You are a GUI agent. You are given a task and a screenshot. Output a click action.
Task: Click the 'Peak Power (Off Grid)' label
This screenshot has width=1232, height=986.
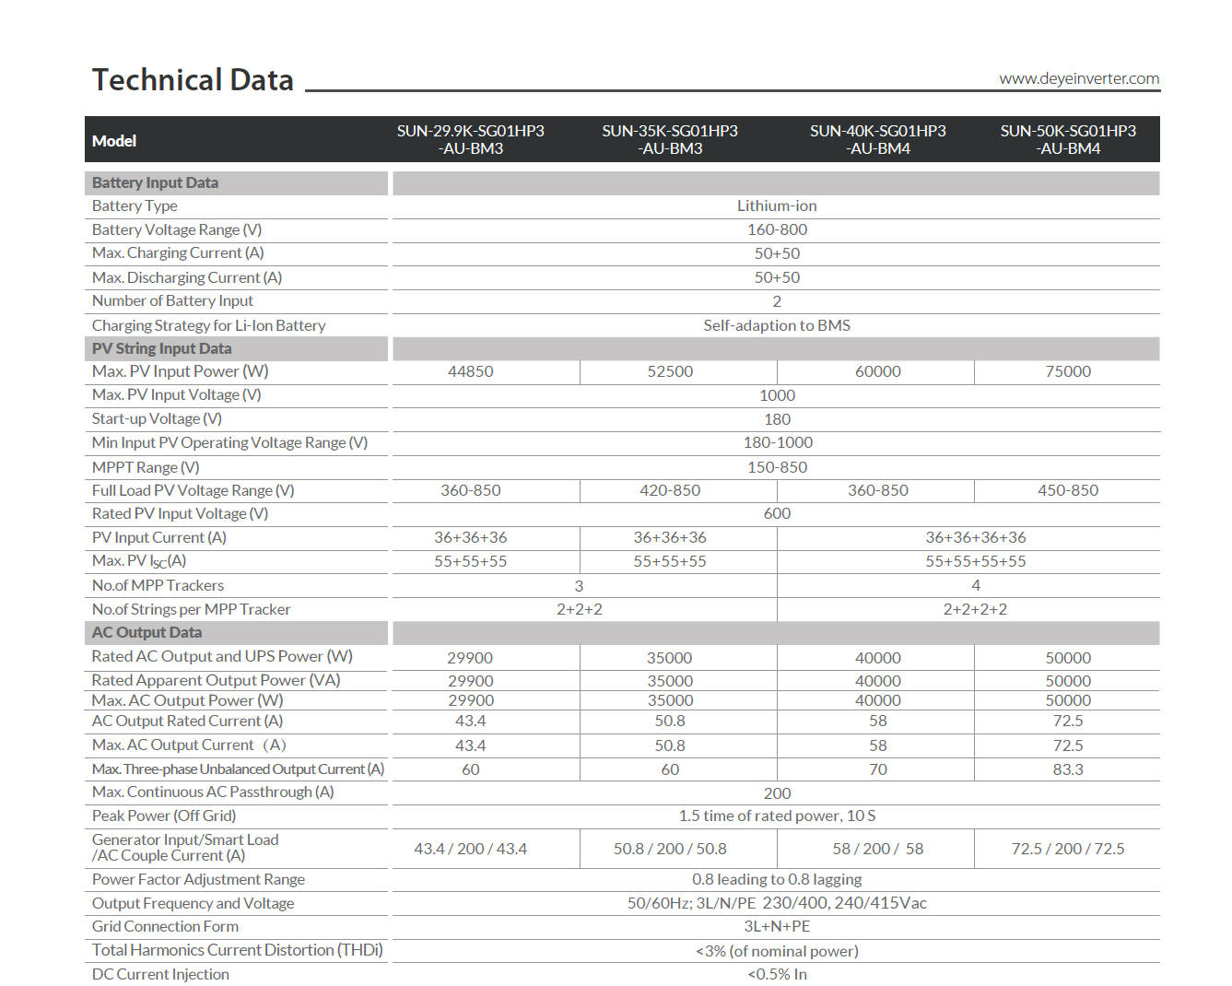(x=164, y=816)
